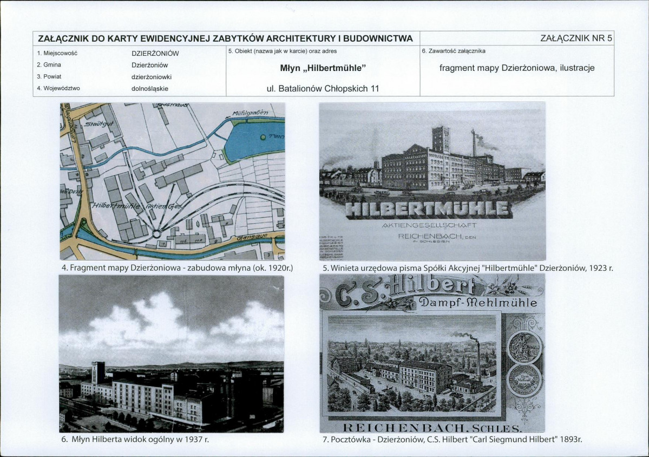This screenshot has height=457, width=649.
Task: Click the large 'HILBERTMÜHLE' lettering in vignette
Action: coord(428,210)
